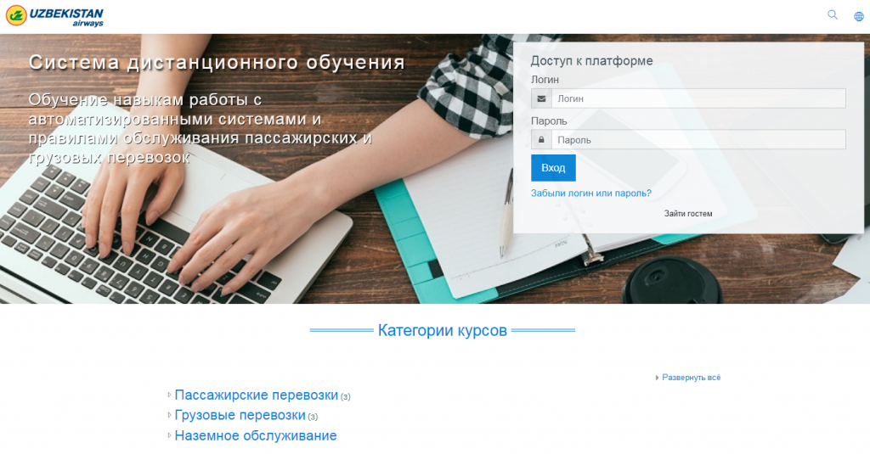870x454 pixels.
Task: Expand arrow next to Грузовые перевозки
Action: click(x=169, y=415)
